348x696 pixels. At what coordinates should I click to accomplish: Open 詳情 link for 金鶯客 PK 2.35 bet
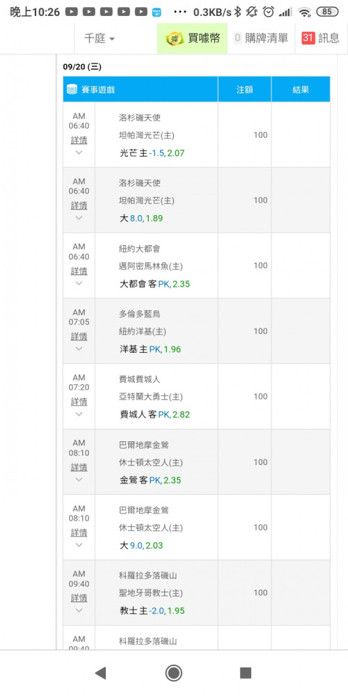(x=79, y=468)
